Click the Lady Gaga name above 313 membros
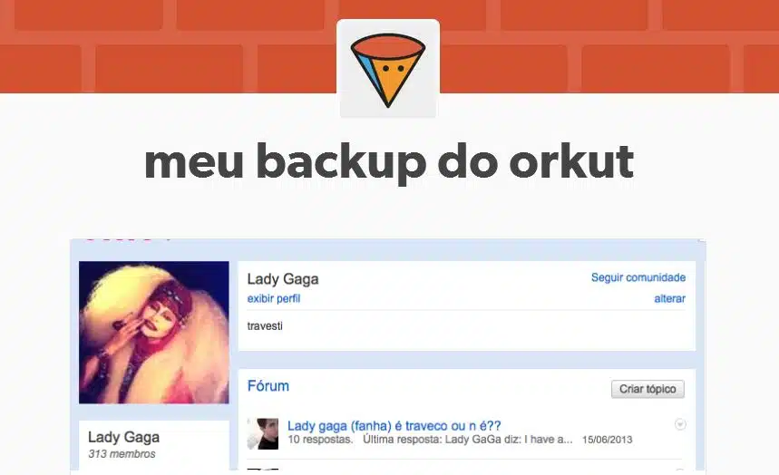 (123, 437)
